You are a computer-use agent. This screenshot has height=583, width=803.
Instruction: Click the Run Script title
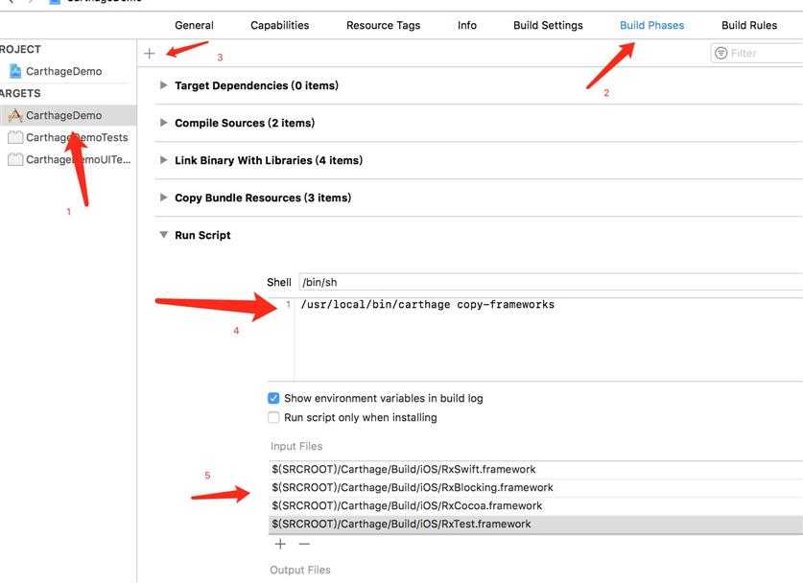[202, 235]
